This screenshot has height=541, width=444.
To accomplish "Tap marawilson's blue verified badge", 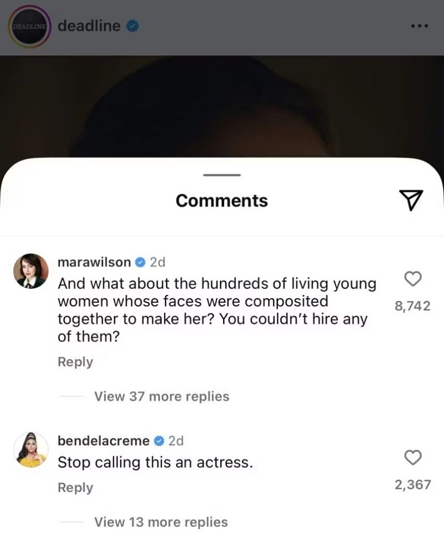I will point(140,263).
